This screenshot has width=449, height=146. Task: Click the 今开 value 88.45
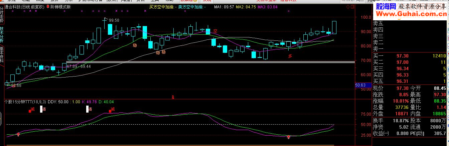[x=440, y=88]
